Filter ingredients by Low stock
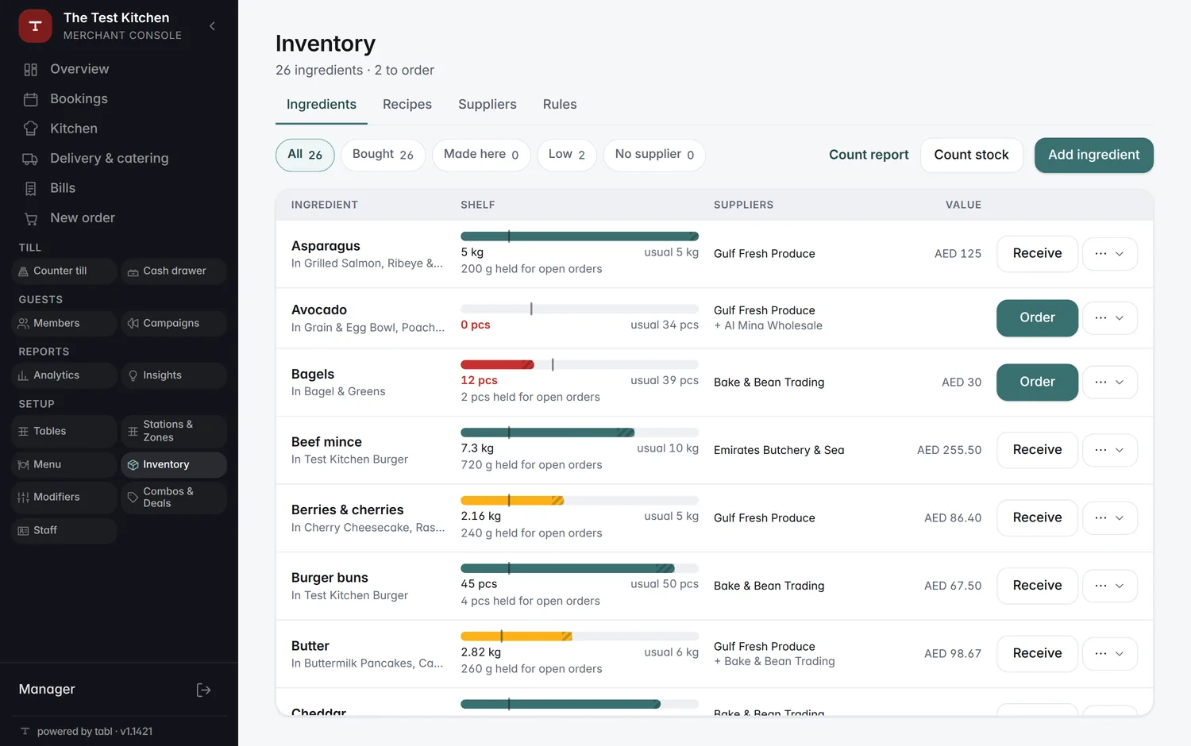 point(567,155)
